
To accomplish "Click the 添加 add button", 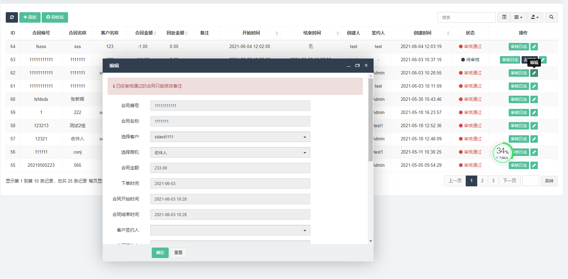I will tap(30, 17).
